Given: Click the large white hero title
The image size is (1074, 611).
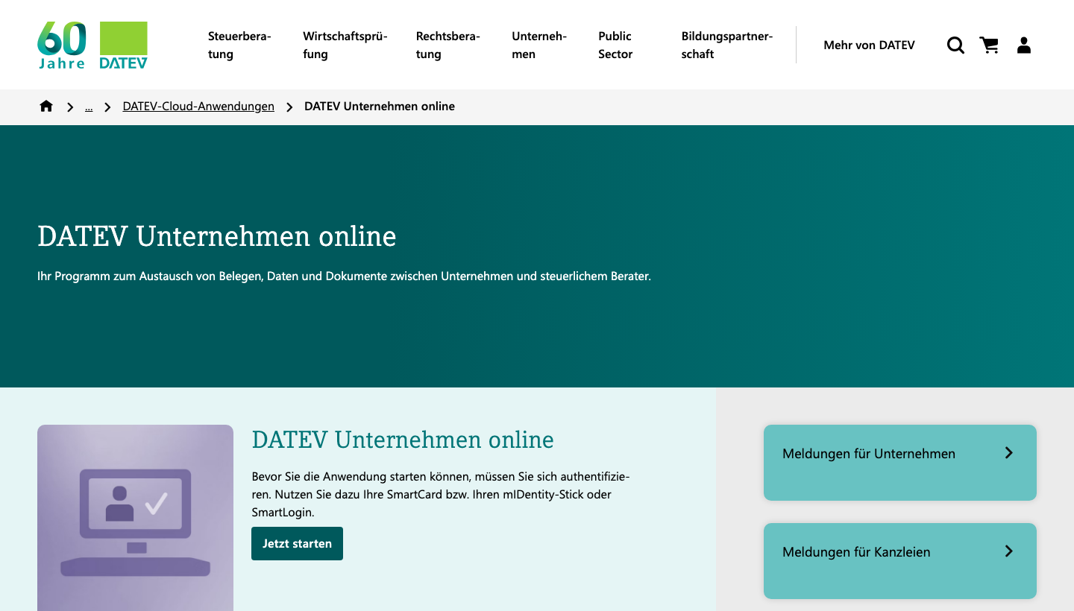Looking at the screenshot, I should coord(217,236).
